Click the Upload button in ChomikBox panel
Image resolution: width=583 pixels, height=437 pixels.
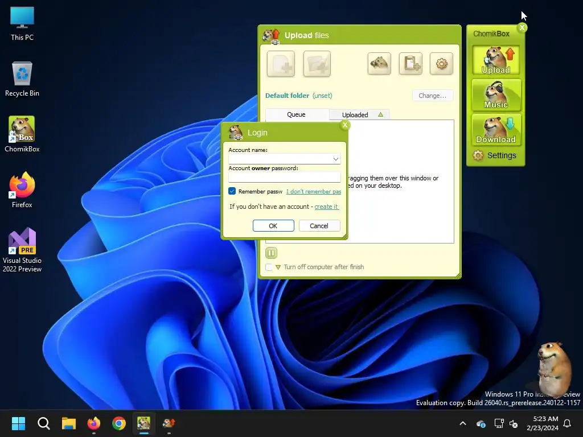click(496, 60)
